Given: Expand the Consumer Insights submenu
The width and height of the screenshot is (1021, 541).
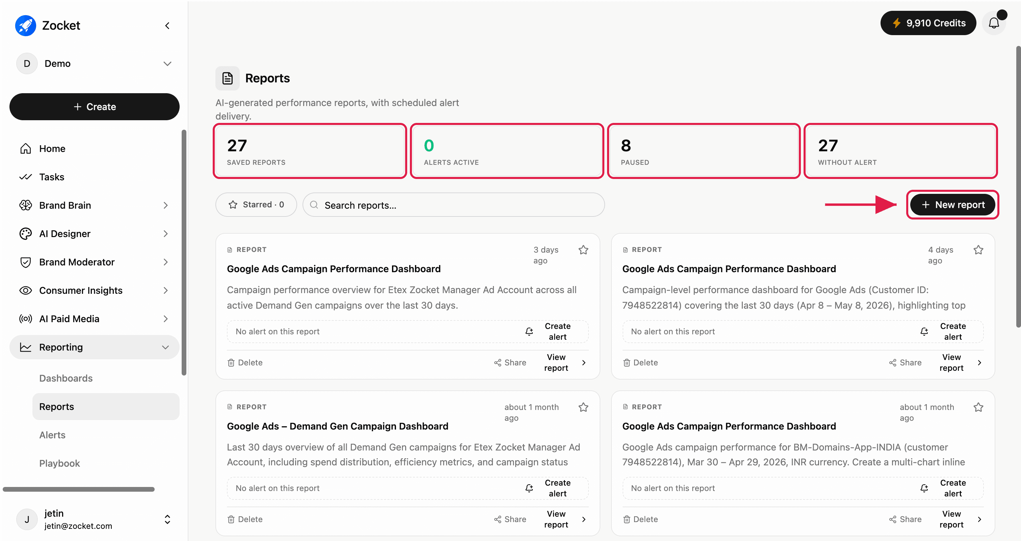Looking at the screenshot, I should click(x=166, y=290).
